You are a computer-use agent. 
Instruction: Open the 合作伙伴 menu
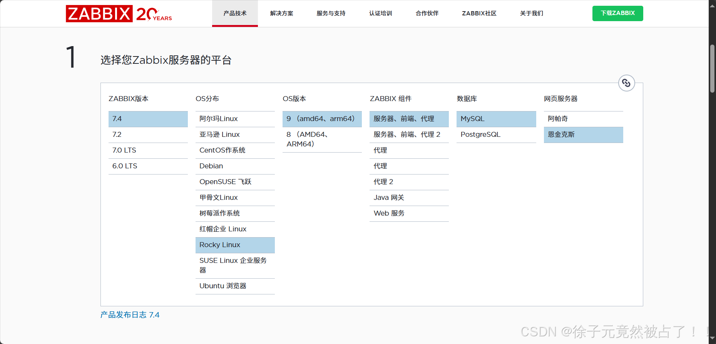tap(427, 13)
